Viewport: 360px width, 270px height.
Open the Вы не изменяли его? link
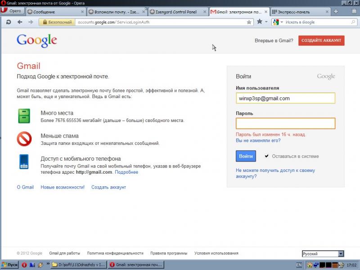click(258, 140)
